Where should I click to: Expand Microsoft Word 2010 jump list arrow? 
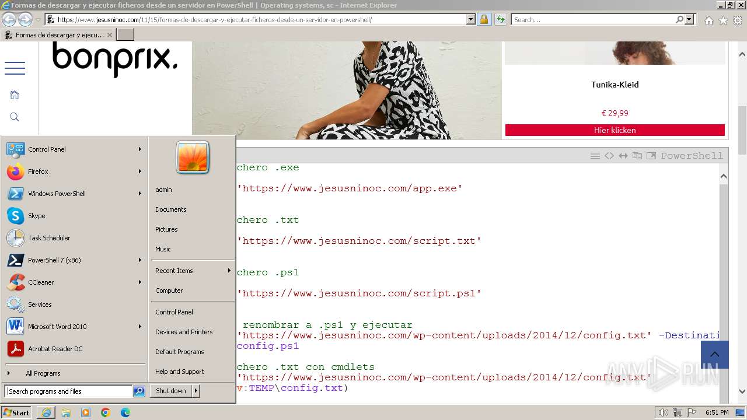[140, 327]
